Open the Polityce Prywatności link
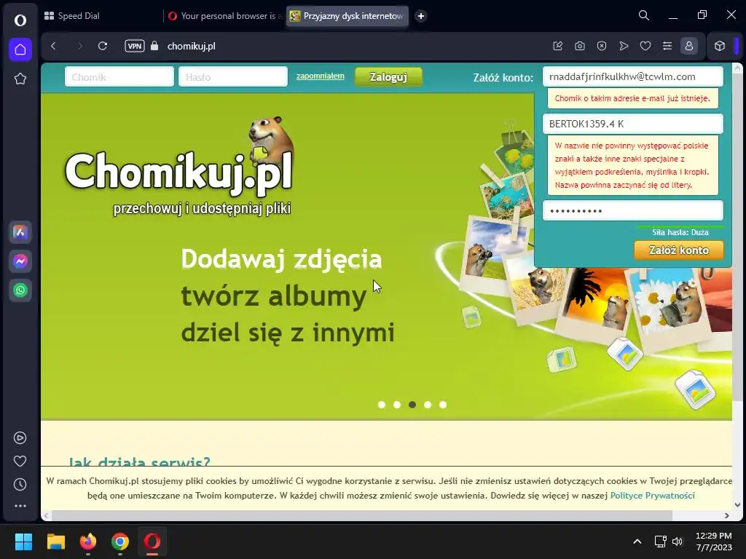The width and height of the screenshot is (746, 559). tap(652, 495)
